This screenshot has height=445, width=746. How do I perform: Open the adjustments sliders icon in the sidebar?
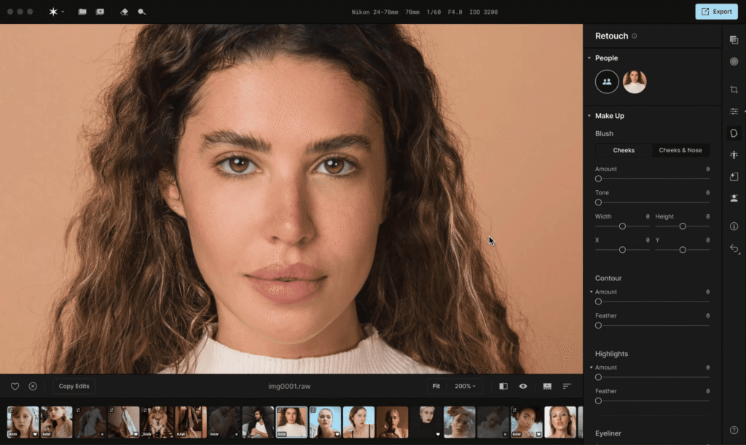click(x=734, y=111)
